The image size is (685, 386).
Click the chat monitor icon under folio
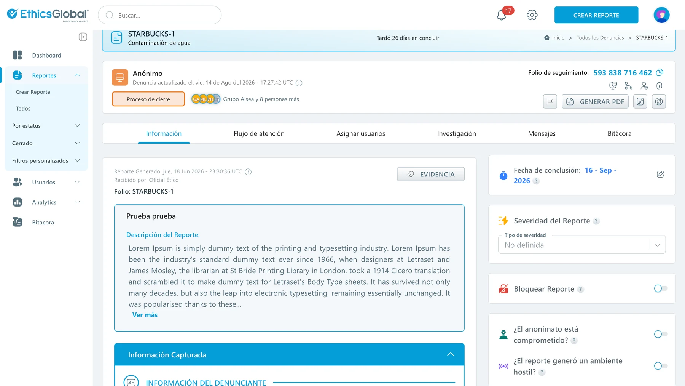click(613, 86)
